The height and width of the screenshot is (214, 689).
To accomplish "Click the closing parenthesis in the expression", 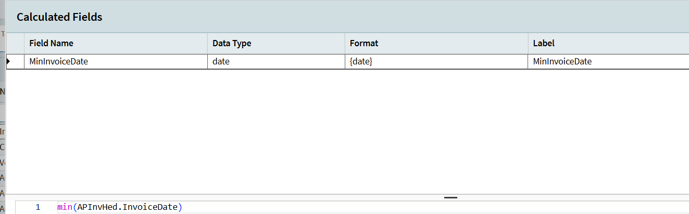I will pos(180,207).
